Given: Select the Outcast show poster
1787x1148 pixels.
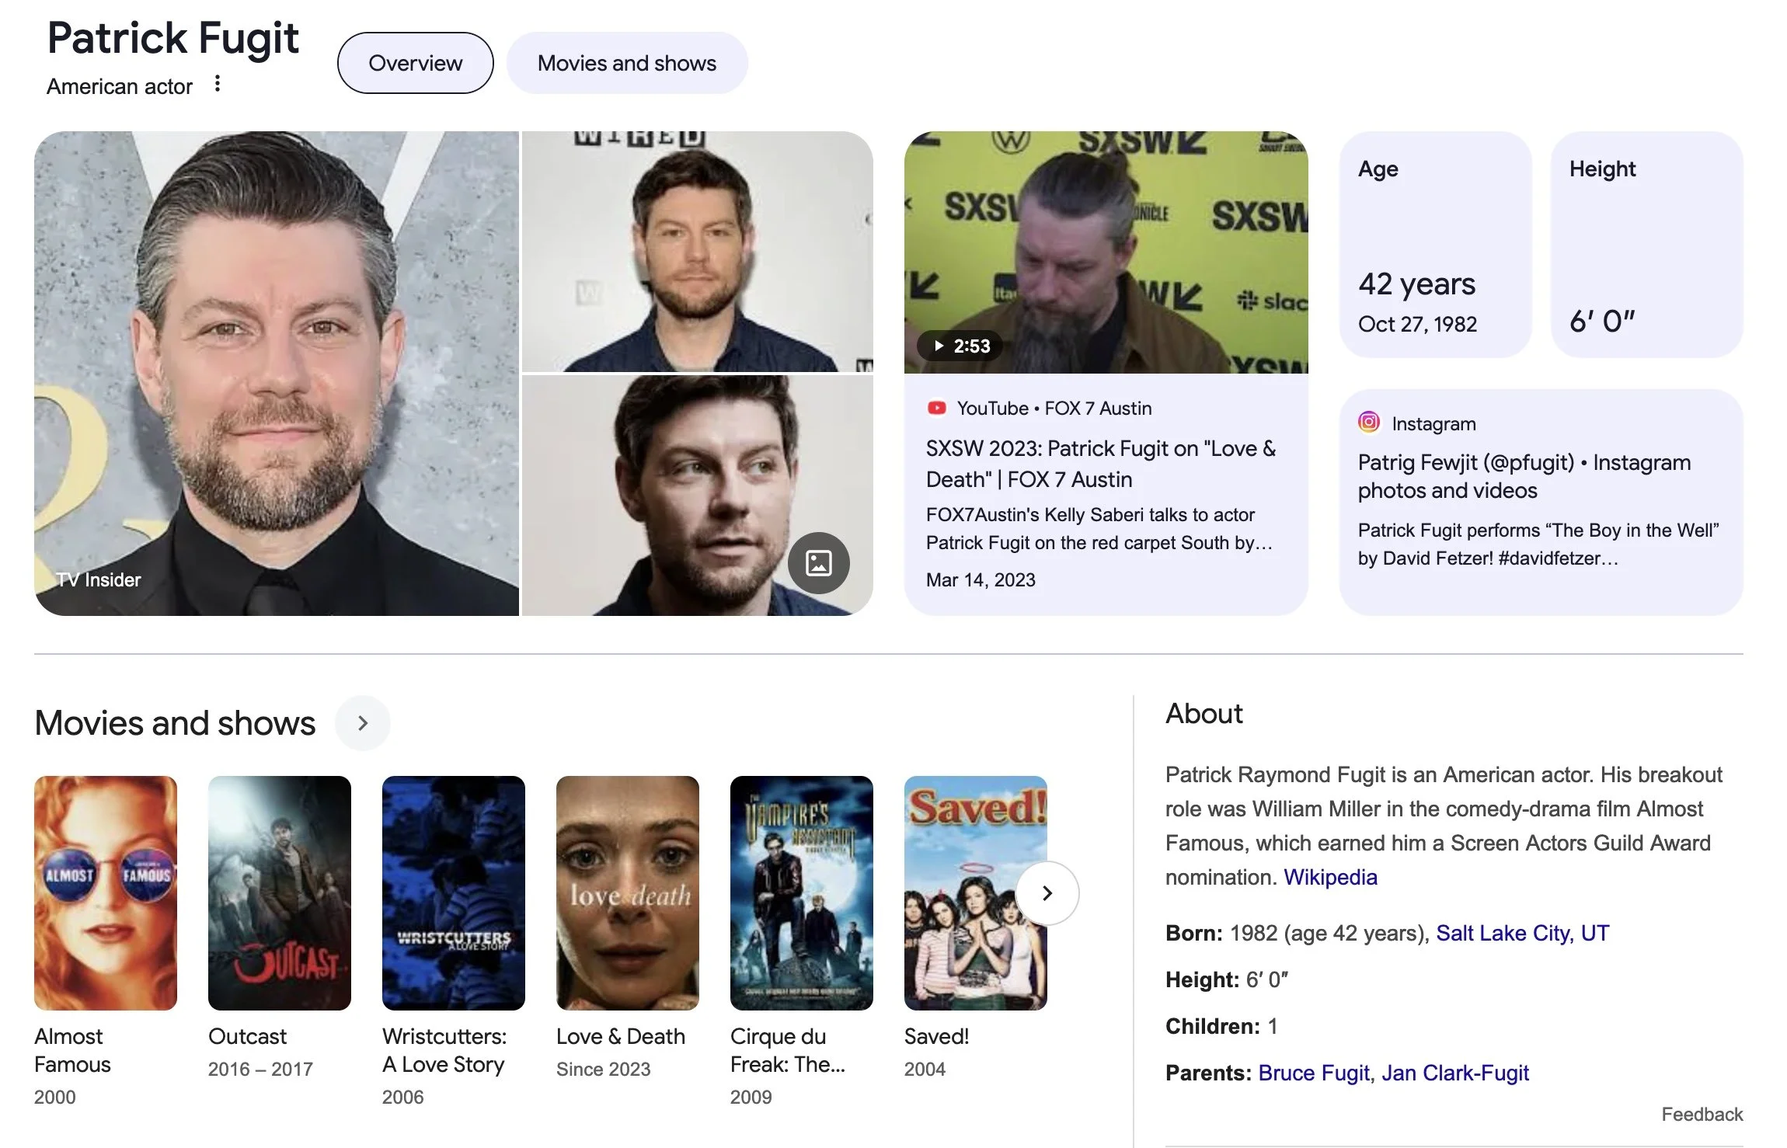Looking at the screenshot, I should 279,892.
